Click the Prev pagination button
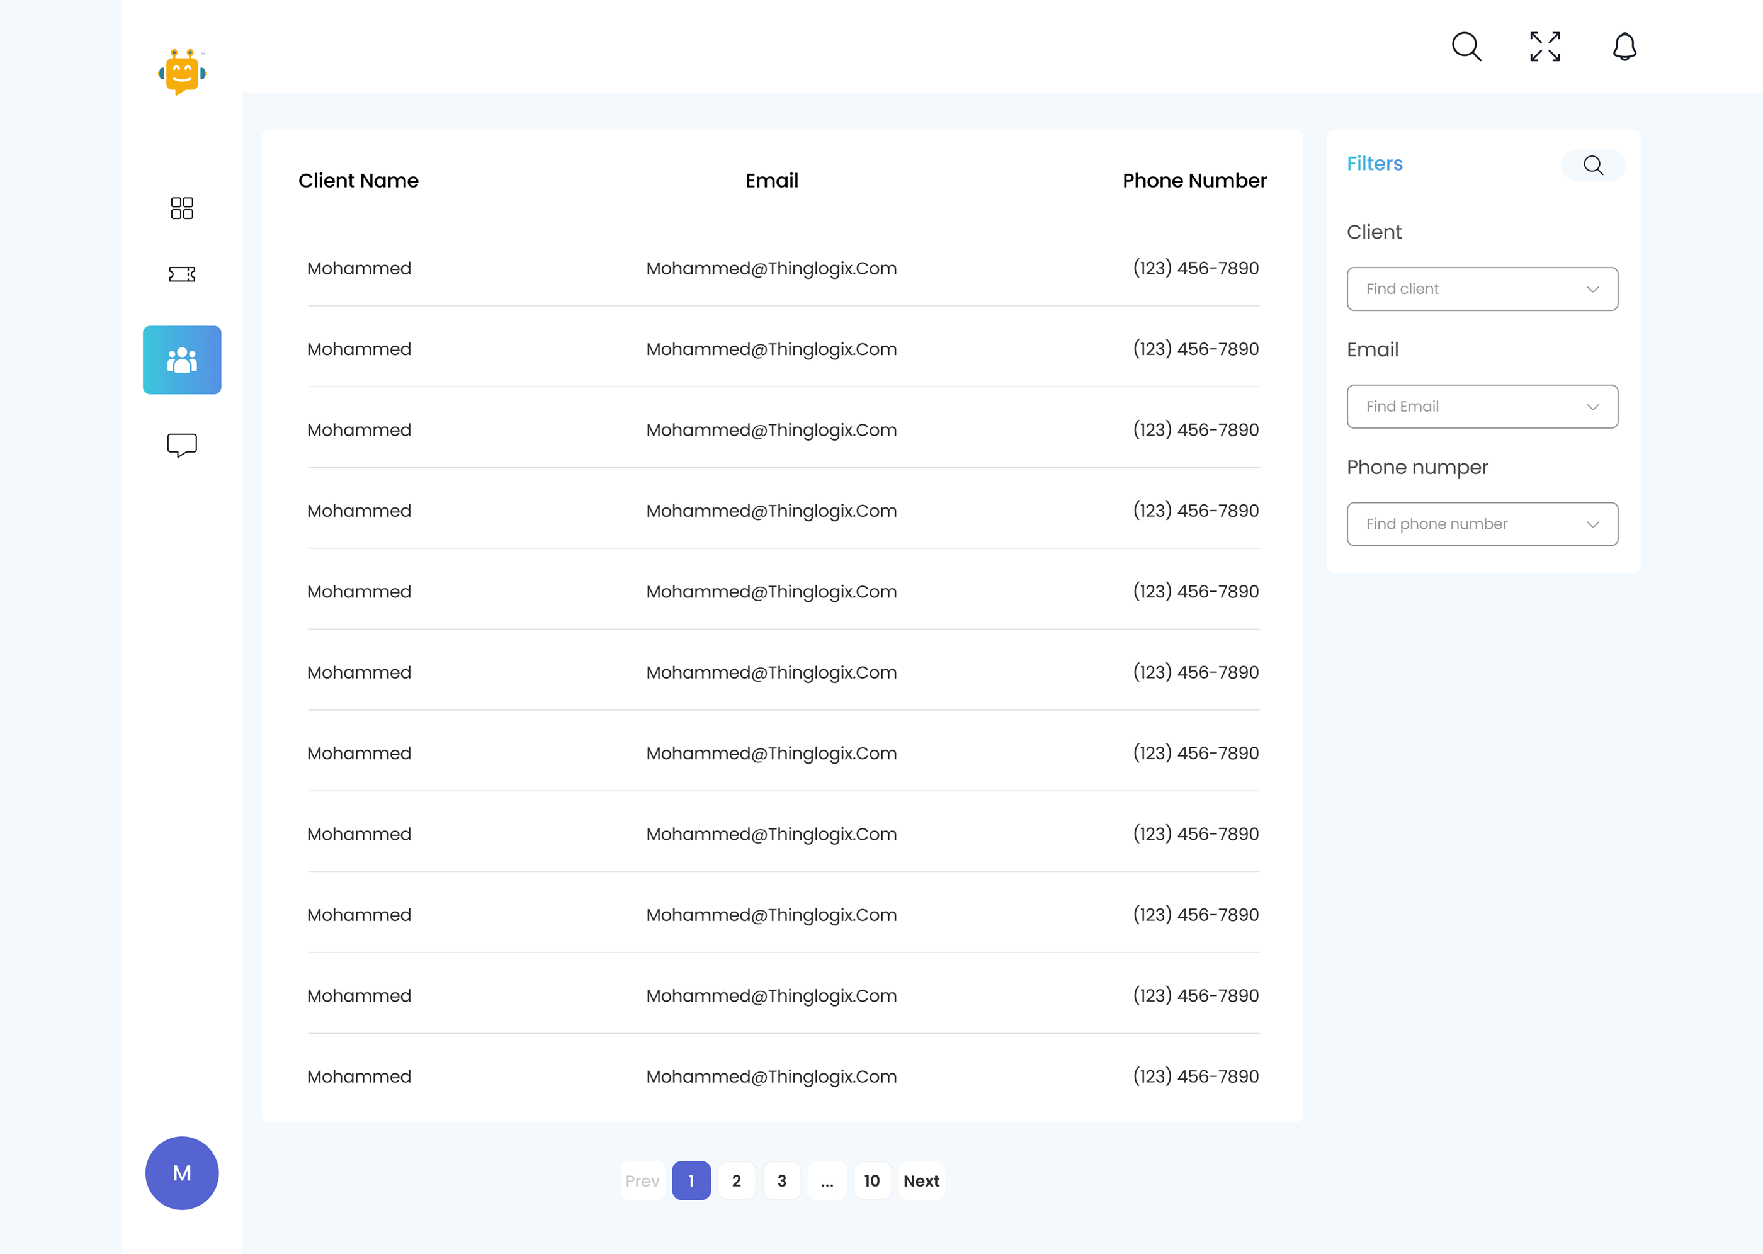Viewport: 1763px width, 1254px height. (x=642, y=1180)
